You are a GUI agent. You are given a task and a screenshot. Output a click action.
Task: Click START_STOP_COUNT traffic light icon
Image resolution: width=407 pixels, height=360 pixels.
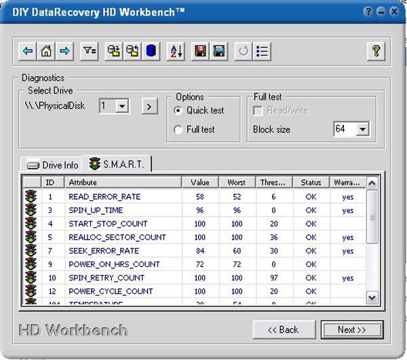(31, 223)
